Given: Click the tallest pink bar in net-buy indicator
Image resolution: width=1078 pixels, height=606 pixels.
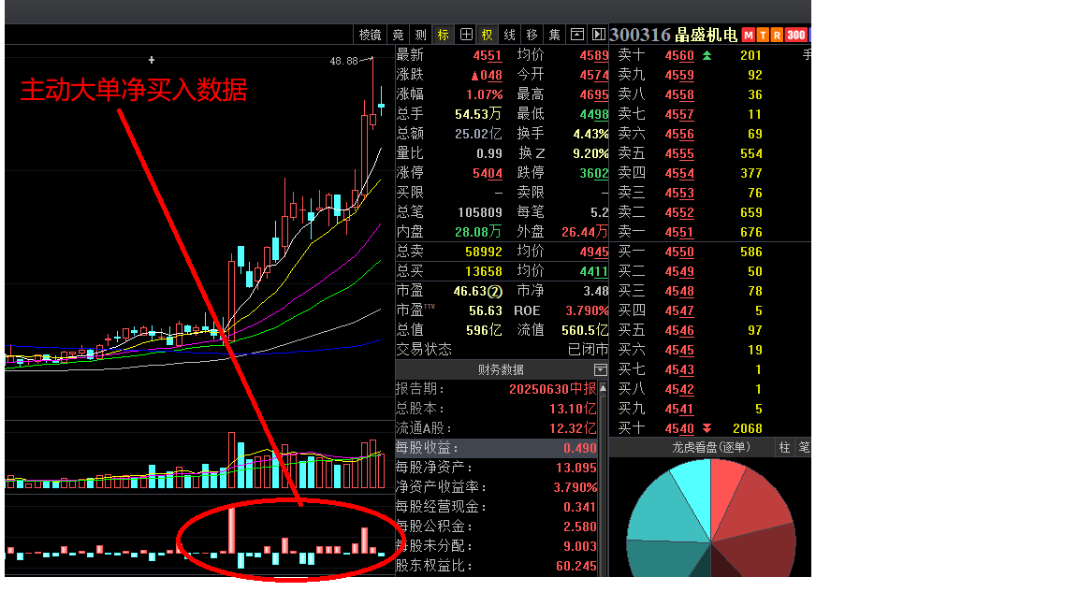Looking at the screenshot, I should point(232,529).
